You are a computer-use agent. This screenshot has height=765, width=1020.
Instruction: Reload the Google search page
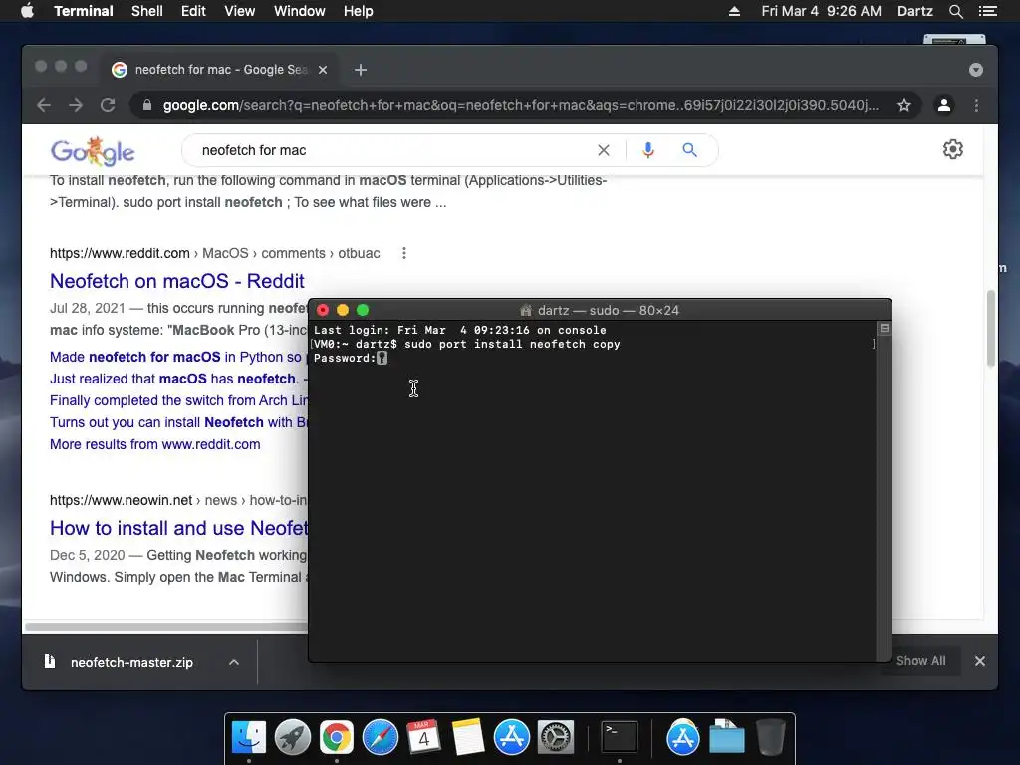(x=108, y=105)
